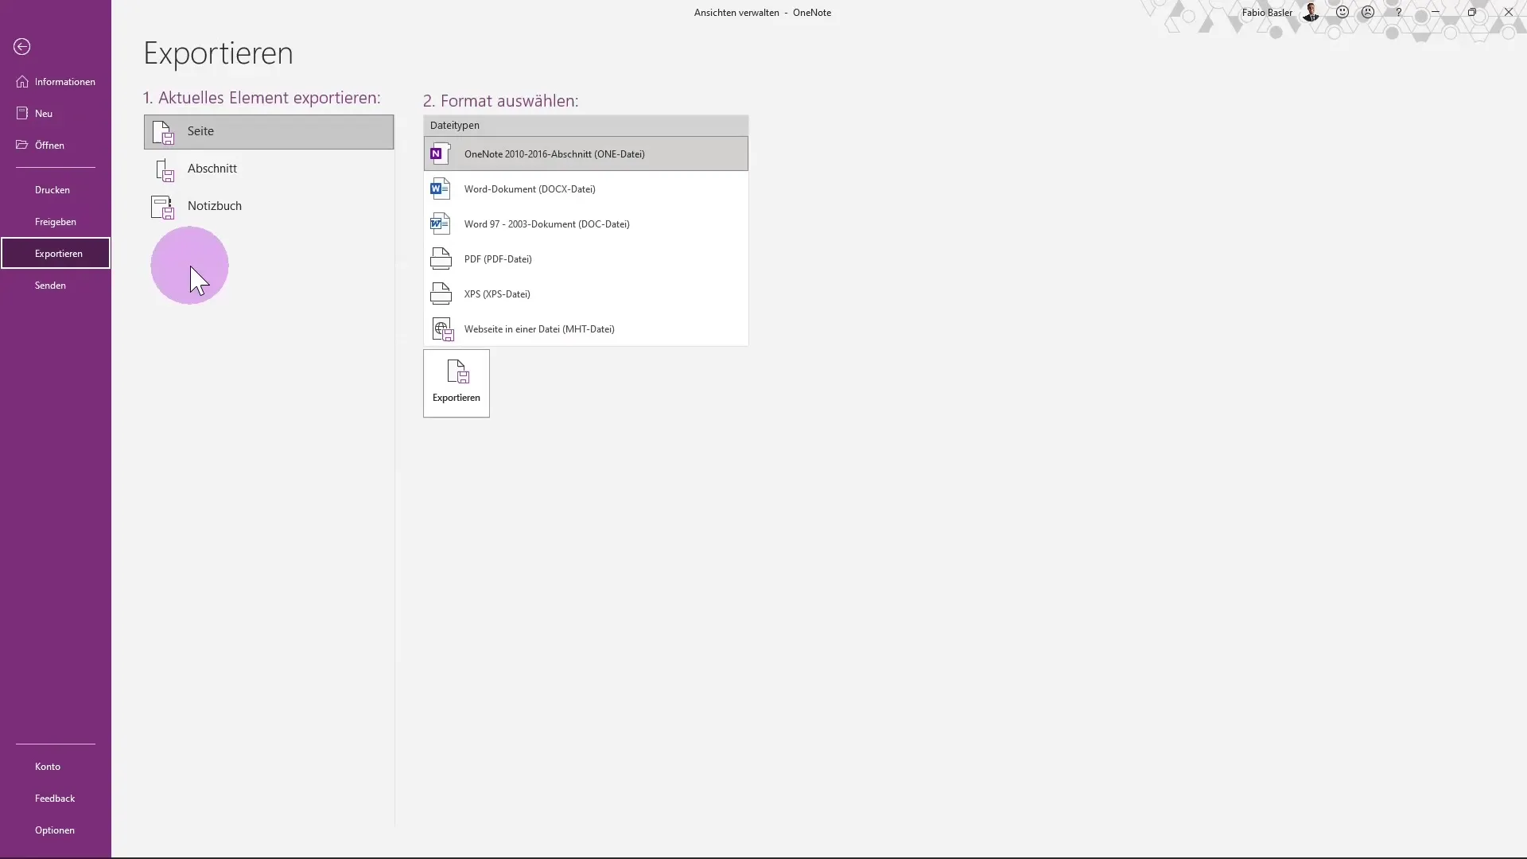Go back using the back arrow
The width and height of the screenshot is (1527, 859).
(x=22, y=47)
